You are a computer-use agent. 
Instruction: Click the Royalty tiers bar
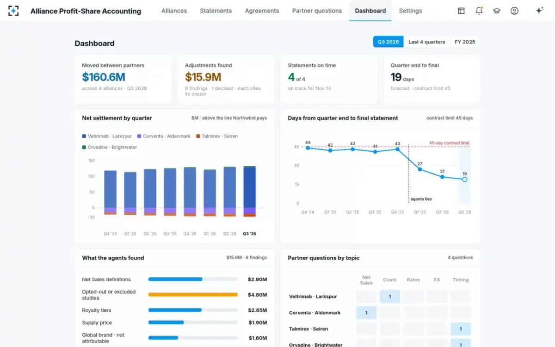coord(193,310)
